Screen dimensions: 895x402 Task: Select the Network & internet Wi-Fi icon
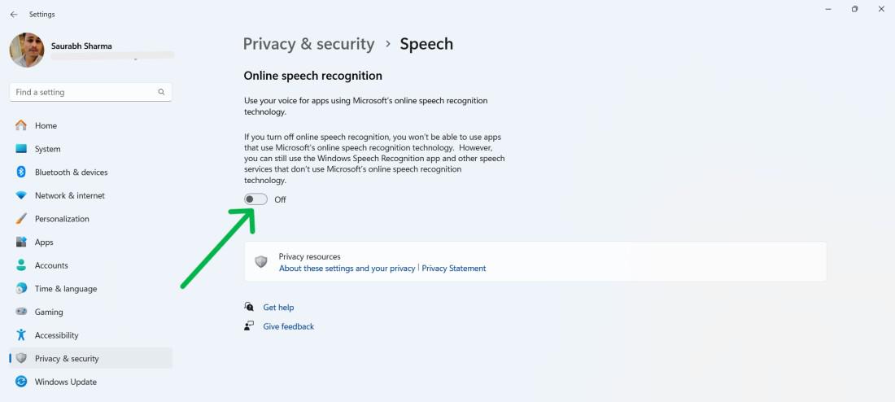tap(21, 196)
